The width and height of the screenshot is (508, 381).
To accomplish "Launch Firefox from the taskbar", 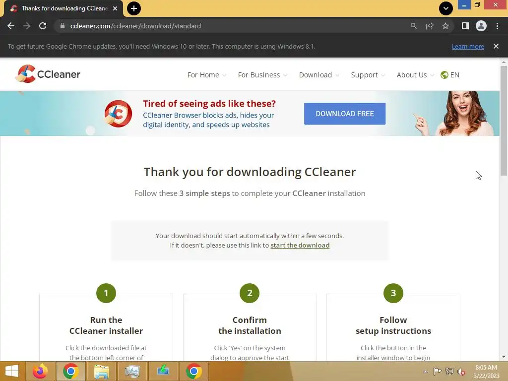I will point(40,371).
